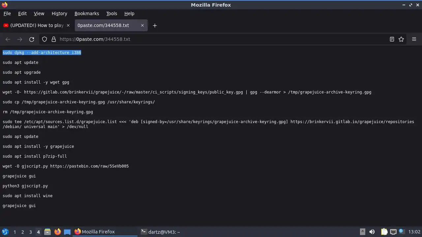The image size is (422, 237).
Task: Open the removable media eject tray icon
Action: 362,232
